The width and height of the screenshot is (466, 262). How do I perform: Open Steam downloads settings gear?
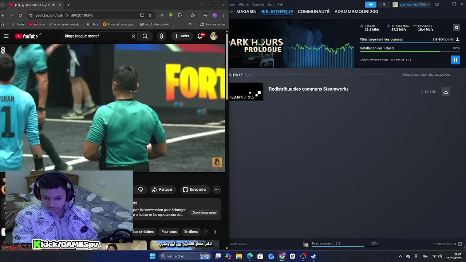coord(456,28)
